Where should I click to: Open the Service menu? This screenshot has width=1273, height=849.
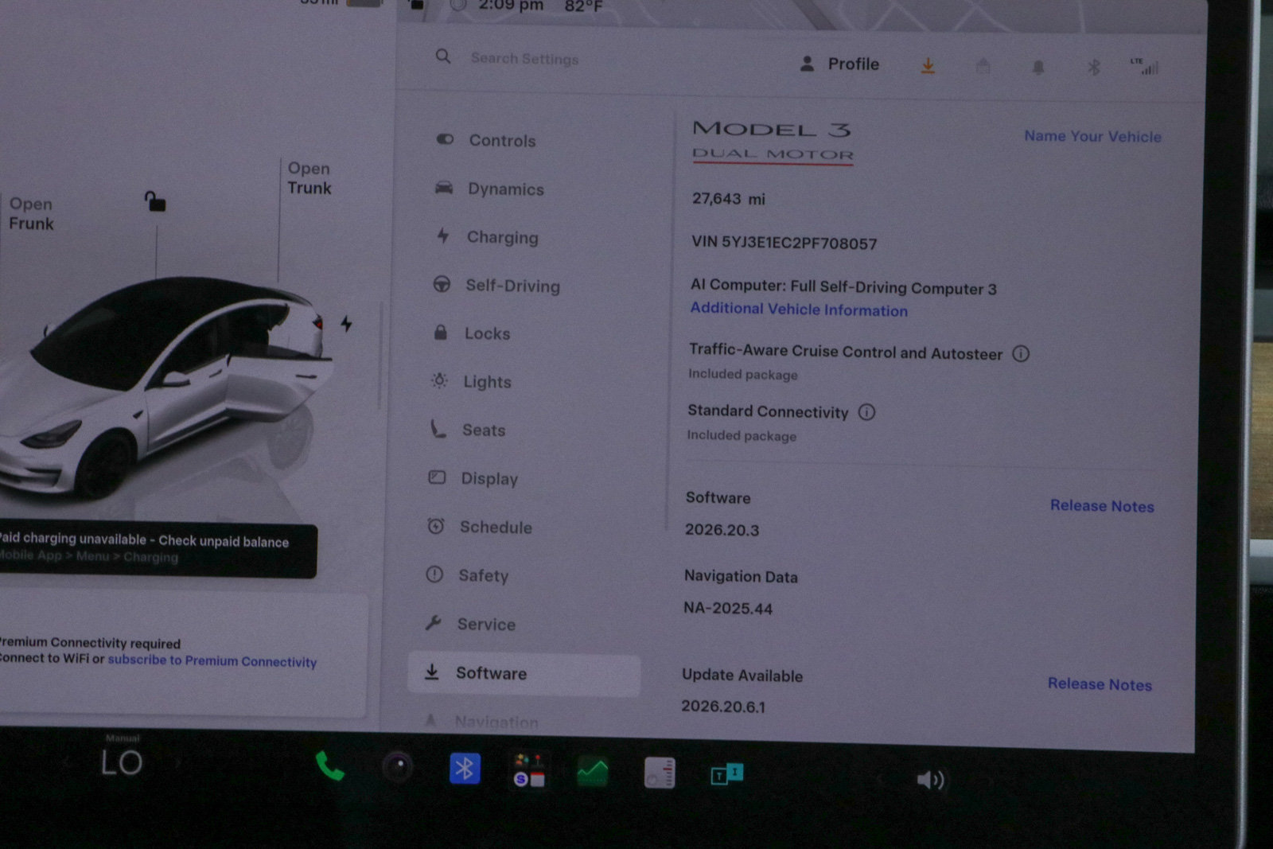470,624
